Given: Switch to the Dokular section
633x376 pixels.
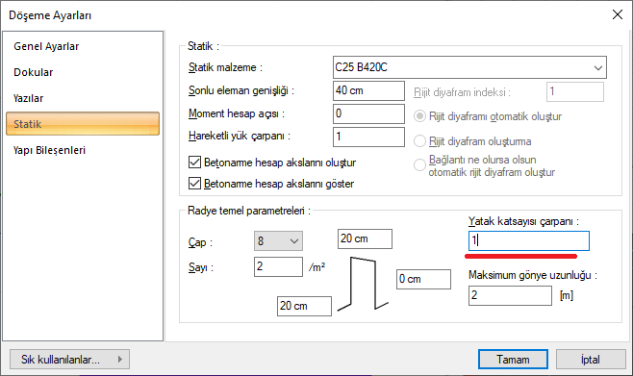Looking at the screenshot, I should [x=33, y=72].
